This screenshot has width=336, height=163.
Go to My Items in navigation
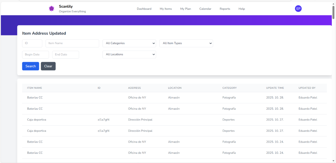[x=166, y=9]
